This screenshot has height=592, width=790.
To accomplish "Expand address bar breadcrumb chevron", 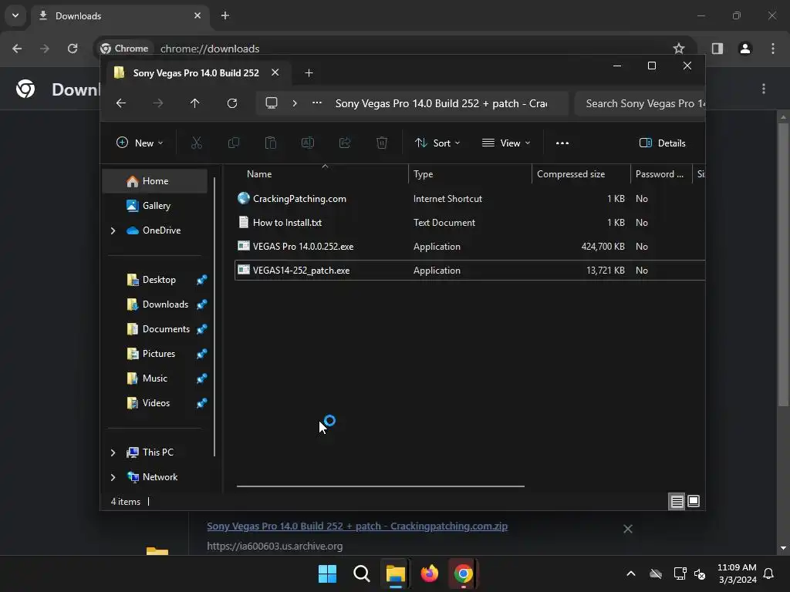I will [x=295, y=103].
